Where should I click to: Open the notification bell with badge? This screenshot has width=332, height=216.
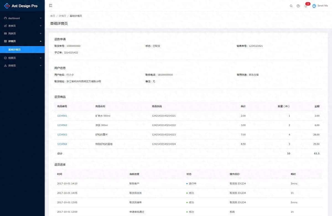click(306, 6)
